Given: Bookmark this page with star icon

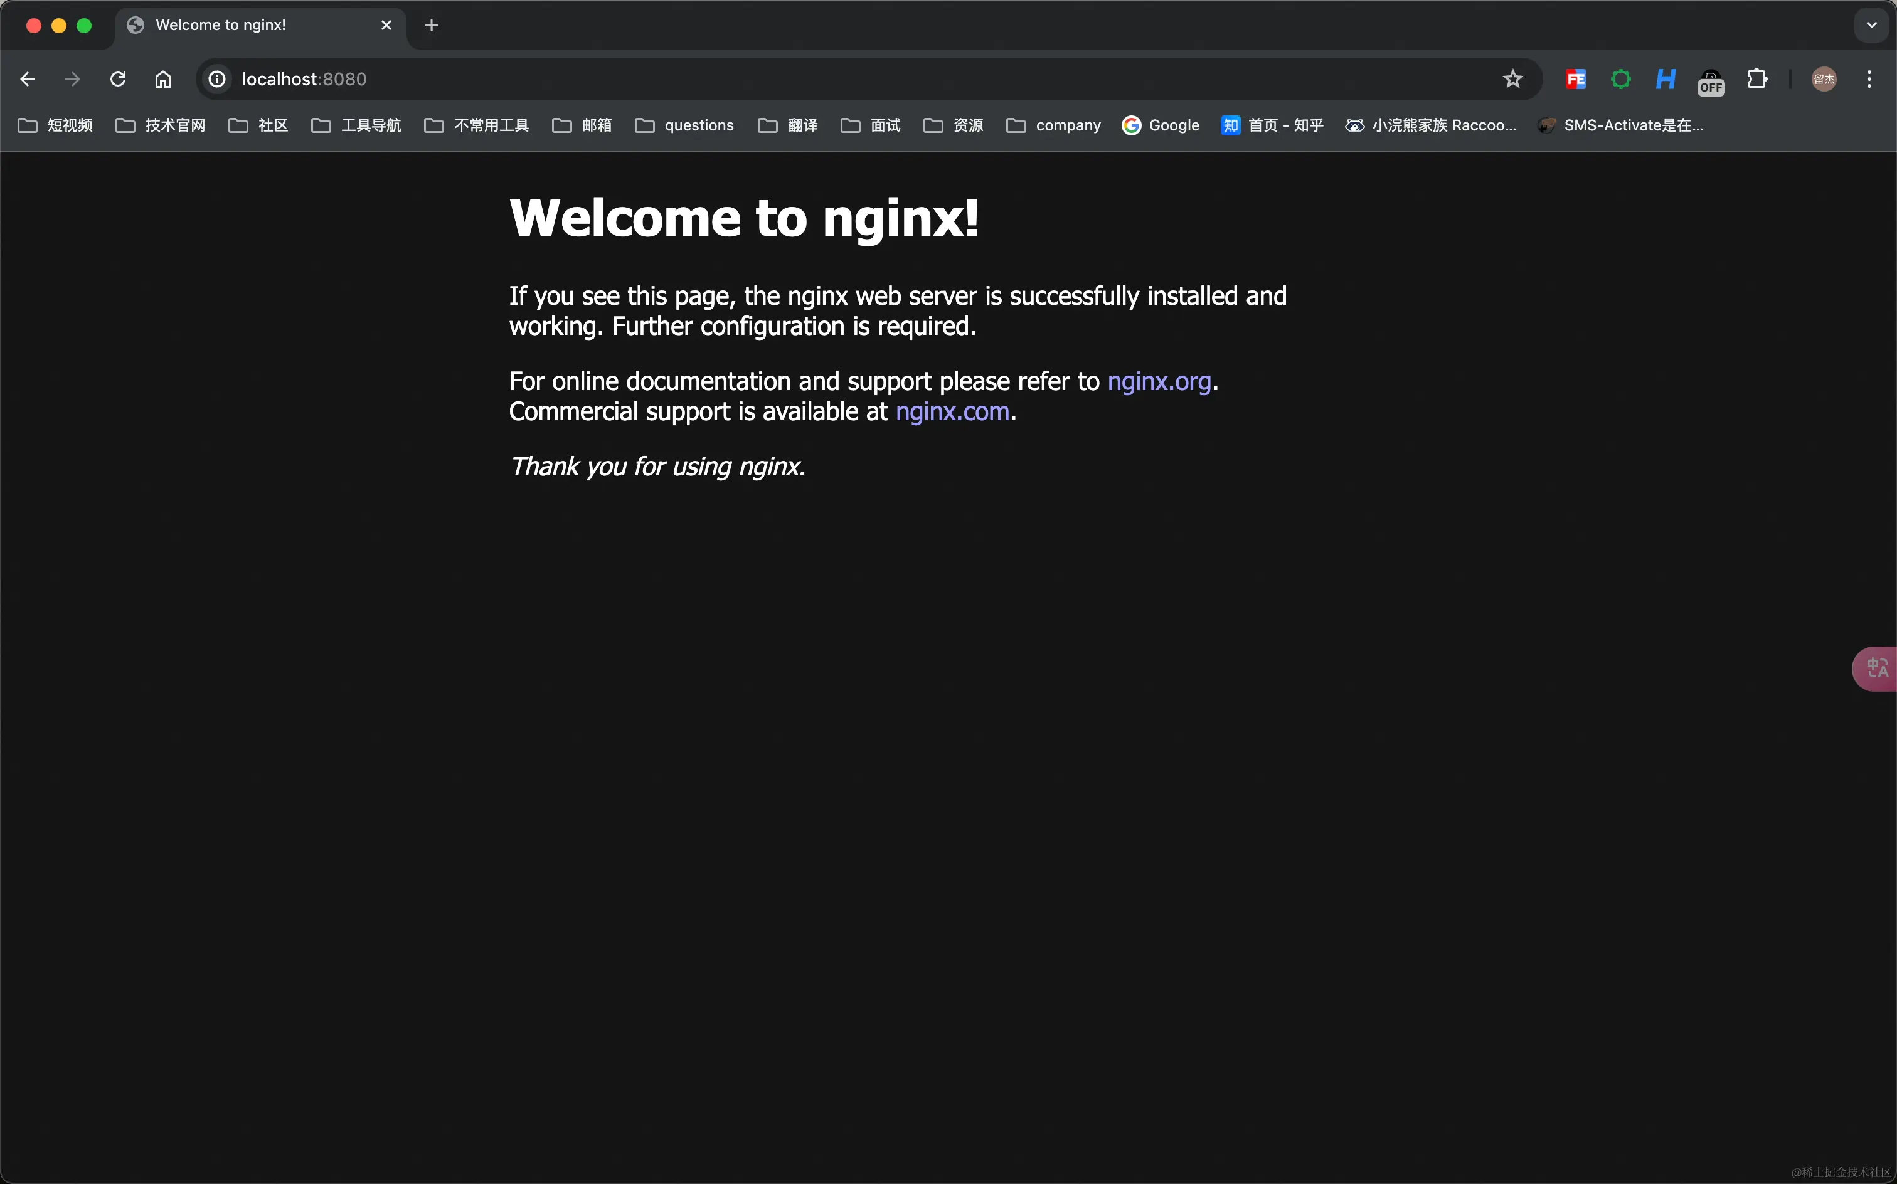Looking at the screenshot, I should point(1512,79).
